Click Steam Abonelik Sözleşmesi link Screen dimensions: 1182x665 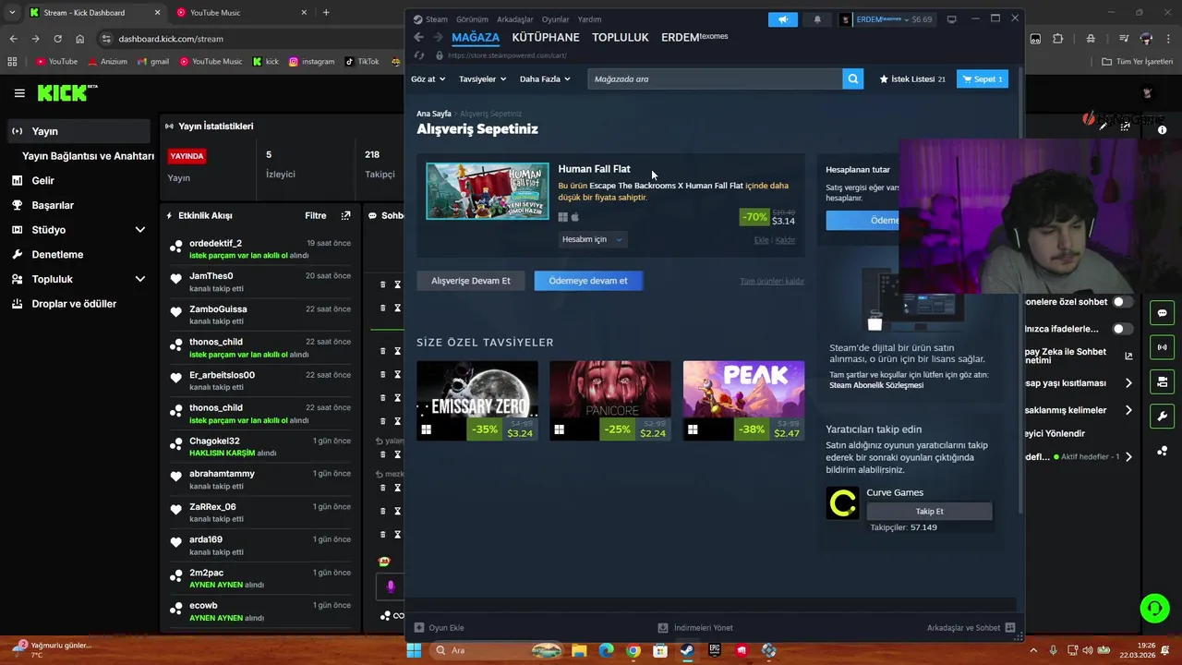876,385
